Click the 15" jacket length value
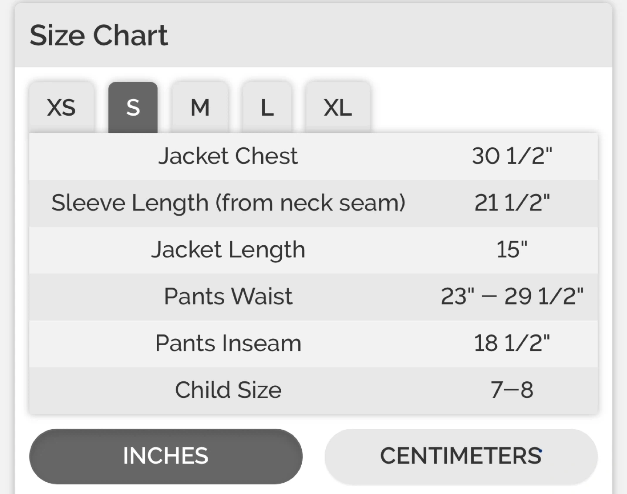627x494 pixels. tap(512, 250)
